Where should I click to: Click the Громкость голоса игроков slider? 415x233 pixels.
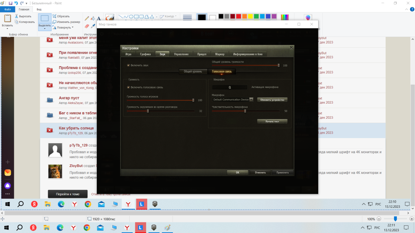[160, 100]
